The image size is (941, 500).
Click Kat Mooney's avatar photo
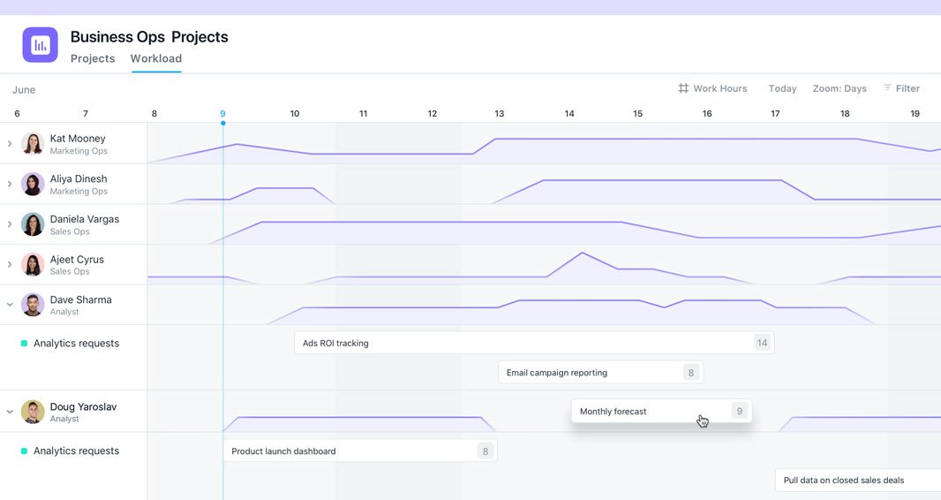[x=33, y=144]
